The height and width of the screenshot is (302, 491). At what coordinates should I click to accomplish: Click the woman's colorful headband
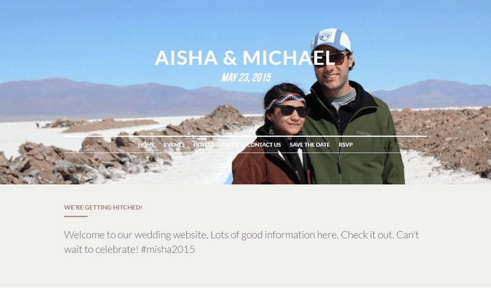[x=285, y=101]
